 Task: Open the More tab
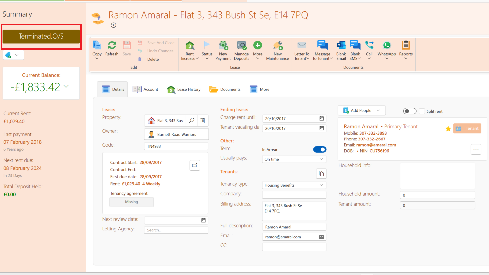pyautogui.click(x=260, y=89)
